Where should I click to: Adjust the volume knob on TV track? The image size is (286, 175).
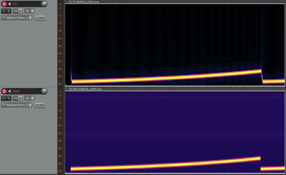click(x=44, y=4)
